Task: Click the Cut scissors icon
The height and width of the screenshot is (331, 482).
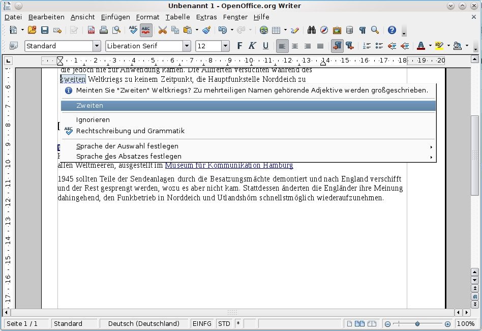Action: tap(163, 30)
